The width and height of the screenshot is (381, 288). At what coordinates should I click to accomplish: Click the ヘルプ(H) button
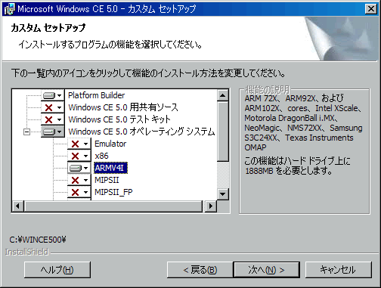point(57,270)
